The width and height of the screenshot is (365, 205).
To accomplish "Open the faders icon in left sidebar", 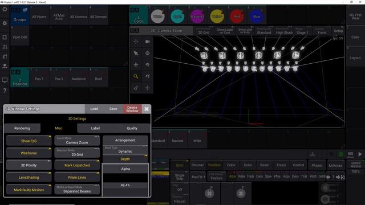I will [x=5, y=47].
